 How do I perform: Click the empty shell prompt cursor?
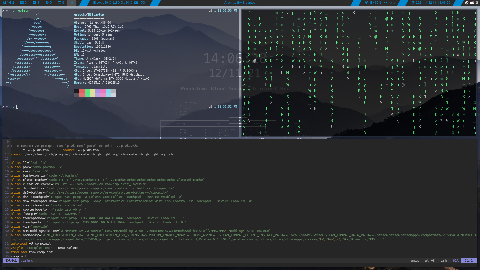coord(17,107)
